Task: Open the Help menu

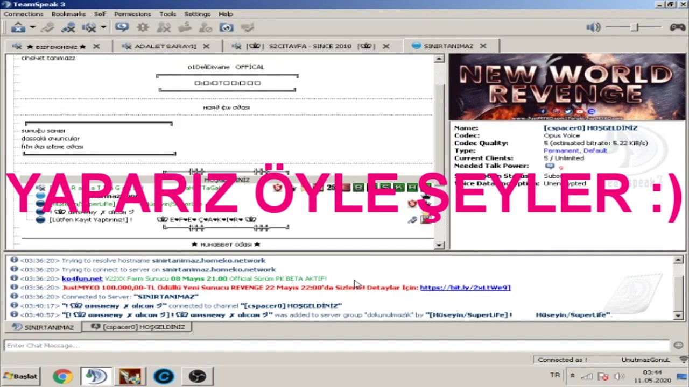Action: click(226, 14)
